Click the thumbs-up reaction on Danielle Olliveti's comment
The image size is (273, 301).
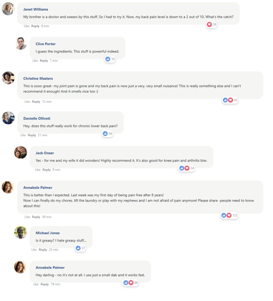click(105, 134)
